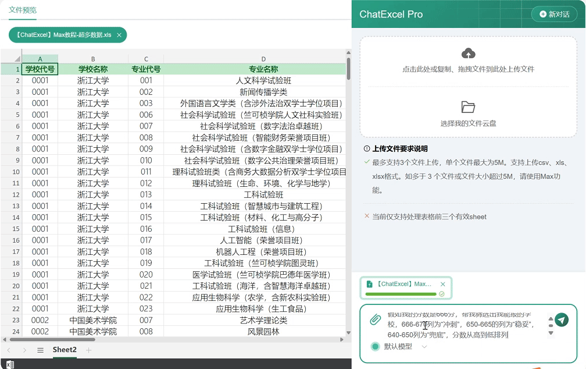The image size is (586, 369).
Task: Click the next-sheet arrow icon
Action: coord(24,350)
